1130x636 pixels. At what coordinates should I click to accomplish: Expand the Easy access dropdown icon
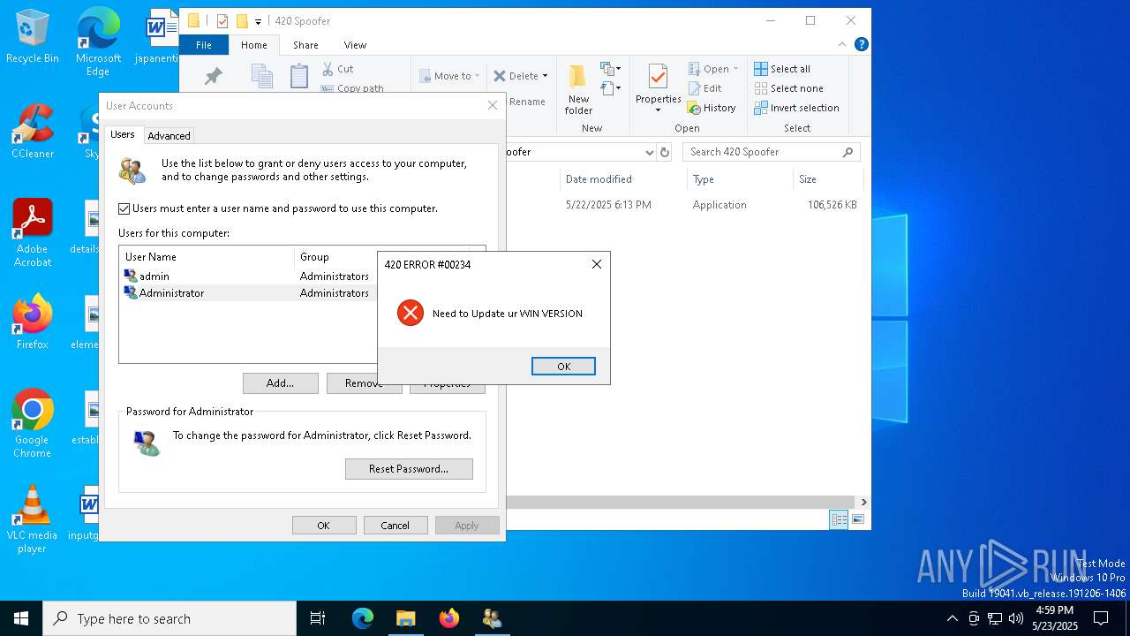(610, 87)
